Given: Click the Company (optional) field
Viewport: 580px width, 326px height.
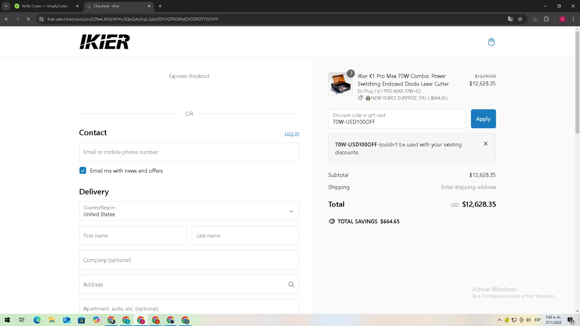Looking at the screenshot, I should point(189,260).
